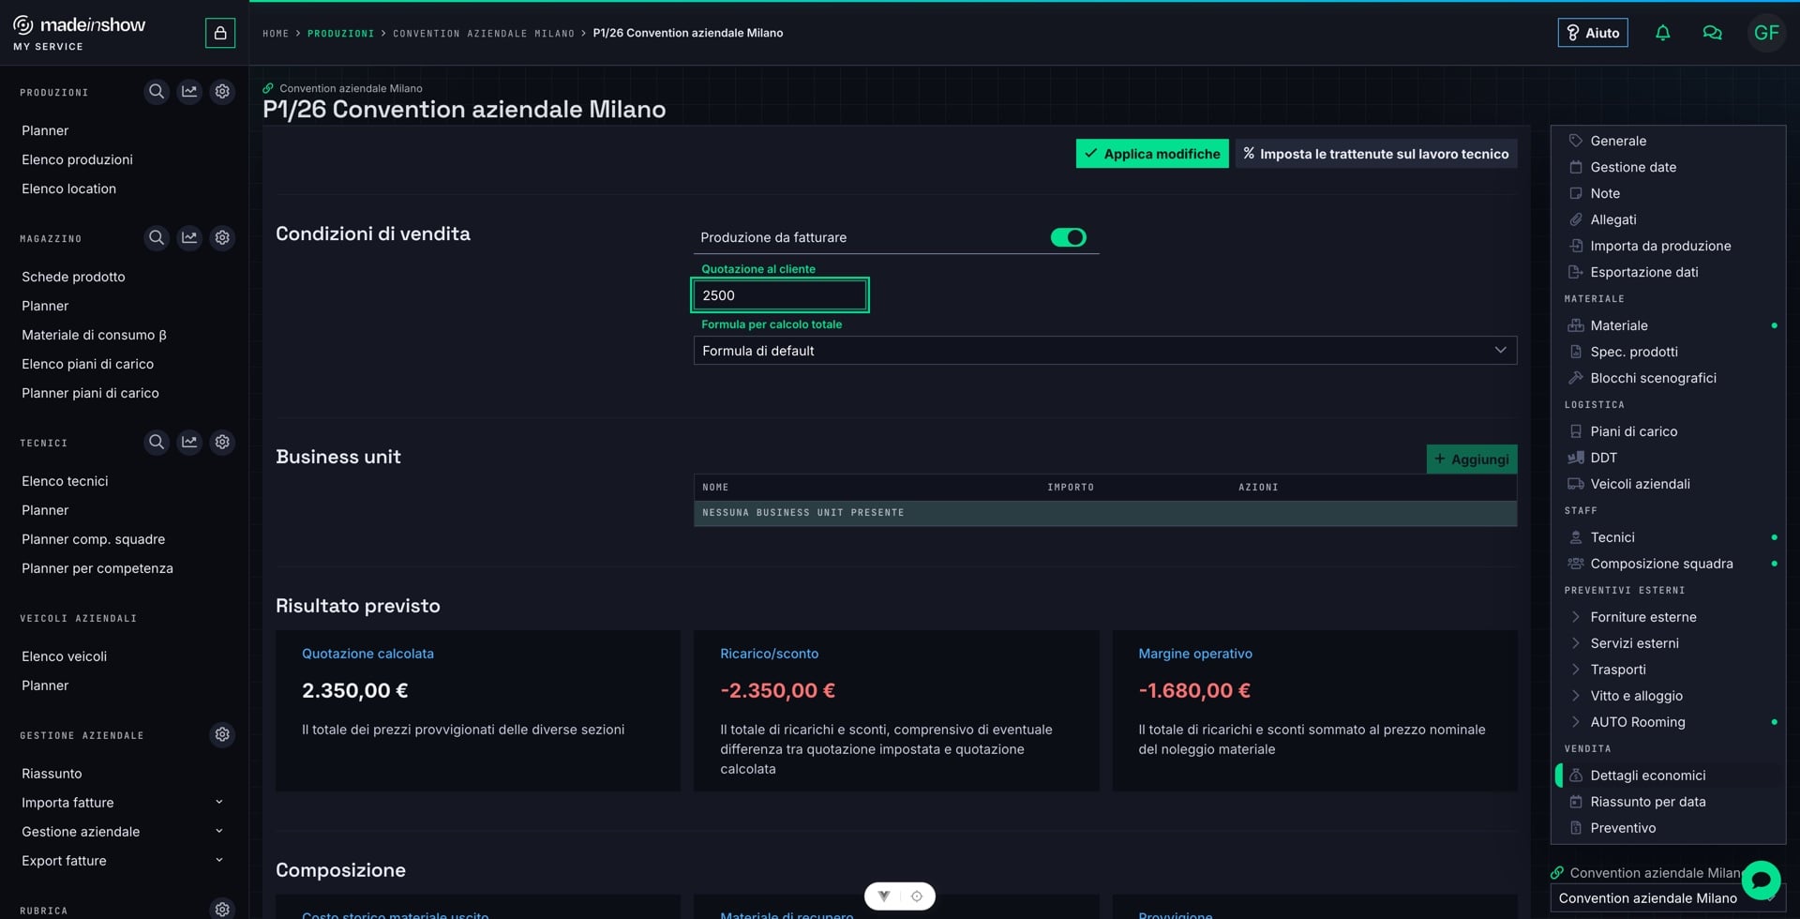
Task: Open Planner per competenza
Action: 97,568
